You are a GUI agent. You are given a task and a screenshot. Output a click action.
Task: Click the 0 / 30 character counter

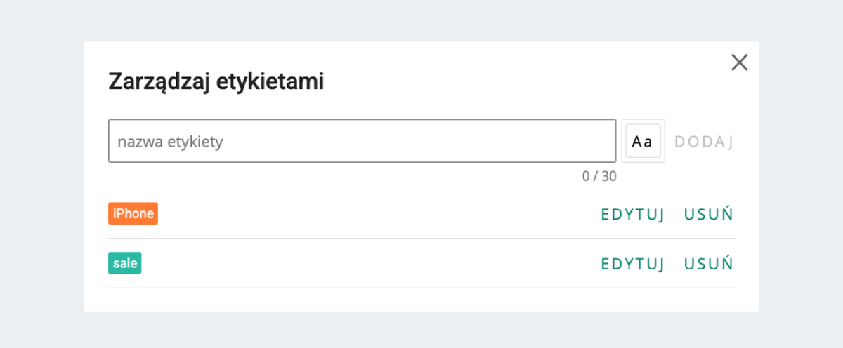[599, 176]
